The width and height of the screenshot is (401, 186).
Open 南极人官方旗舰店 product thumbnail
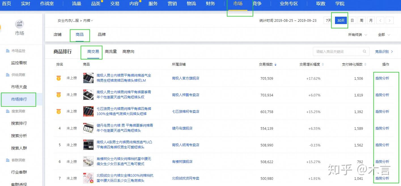coord(88,78)
